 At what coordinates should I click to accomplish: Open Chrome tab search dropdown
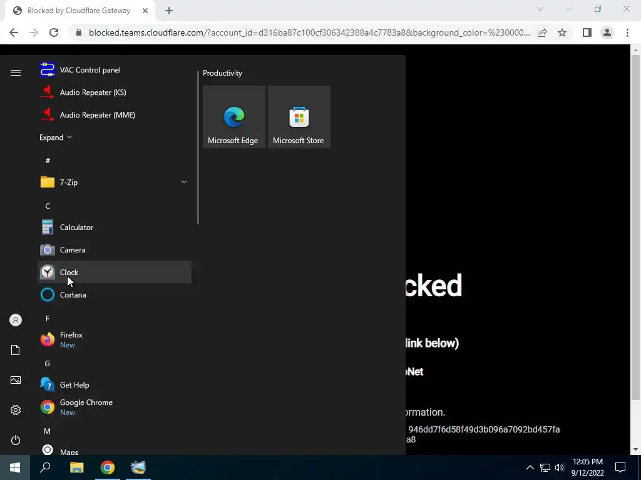540,9
